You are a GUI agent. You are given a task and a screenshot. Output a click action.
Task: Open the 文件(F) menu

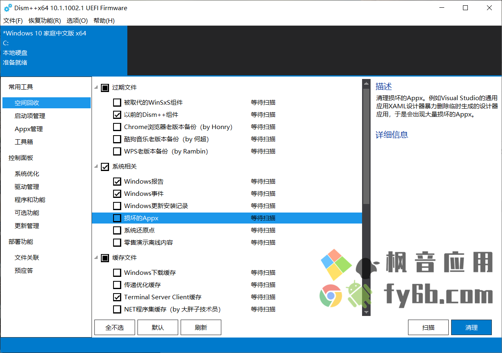13,20
